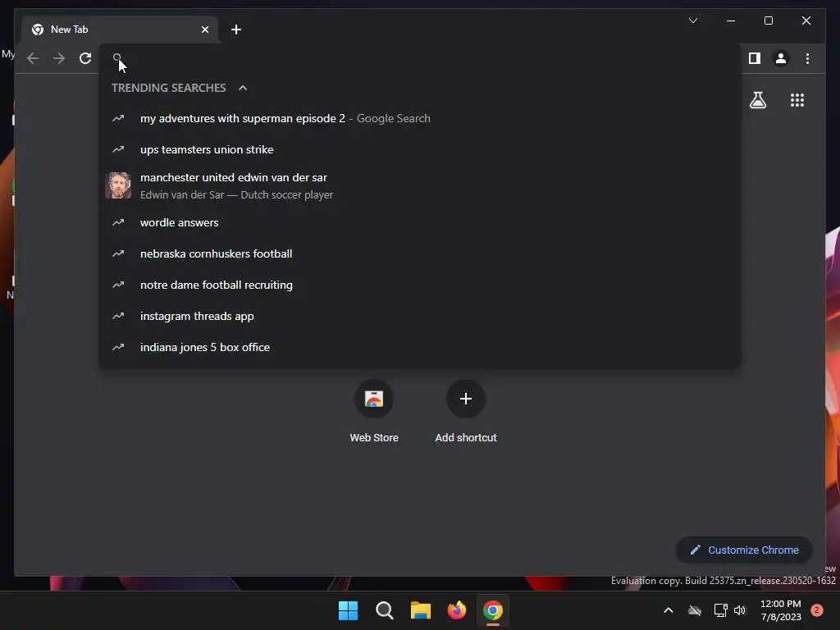This screenshot has height=630, width=840.
Task: Open the network display tray icon
Action: click(x=720, y=610)
